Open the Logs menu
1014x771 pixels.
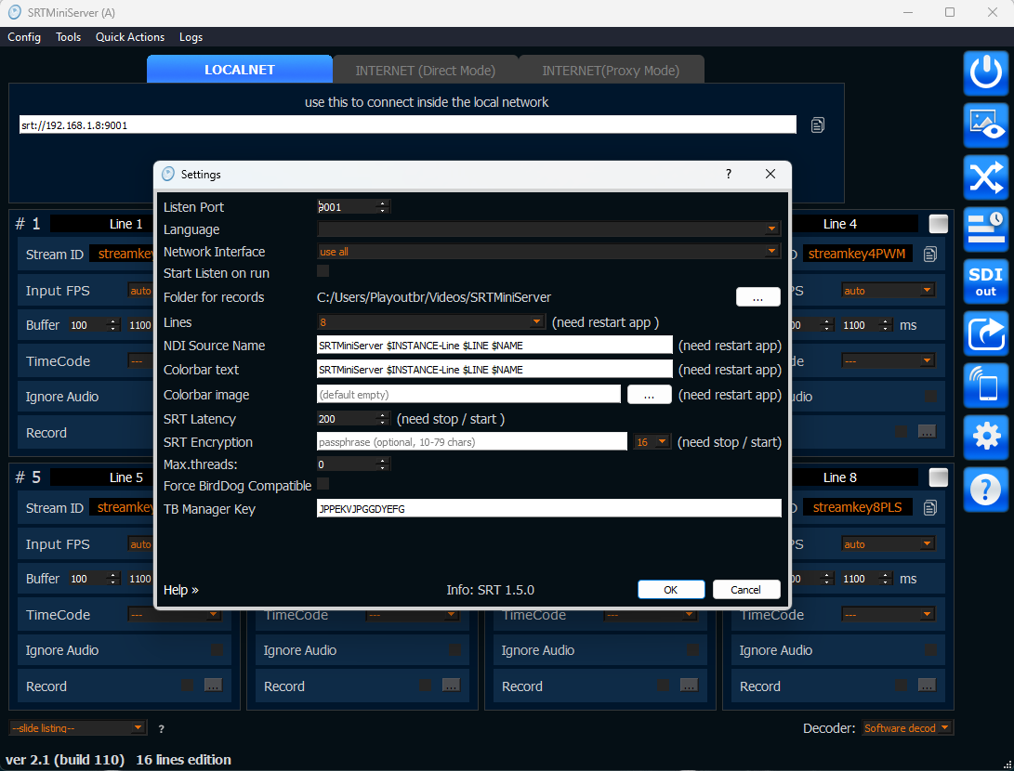[x=191, y=37]
